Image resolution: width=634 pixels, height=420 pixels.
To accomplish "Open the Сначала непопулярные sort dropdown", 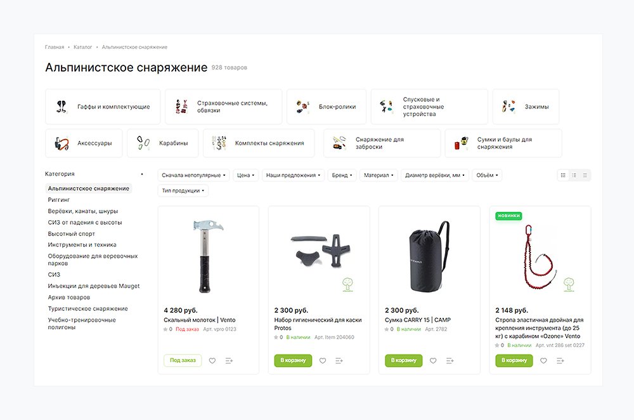I will (193, 175).
